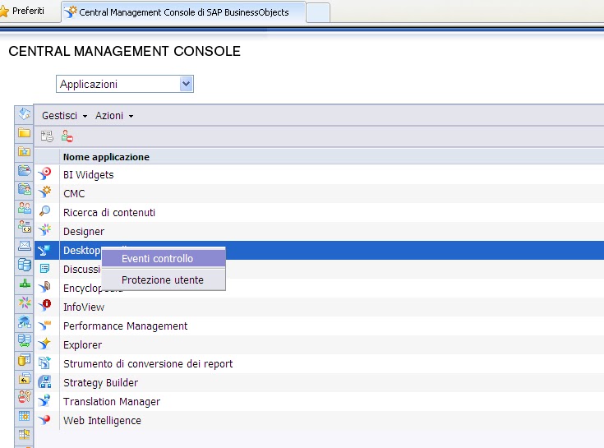Image resolution: width=604 pixels, height=448 pixels.
Task: Click the Performance Management icon
Action: coord(44,326)
